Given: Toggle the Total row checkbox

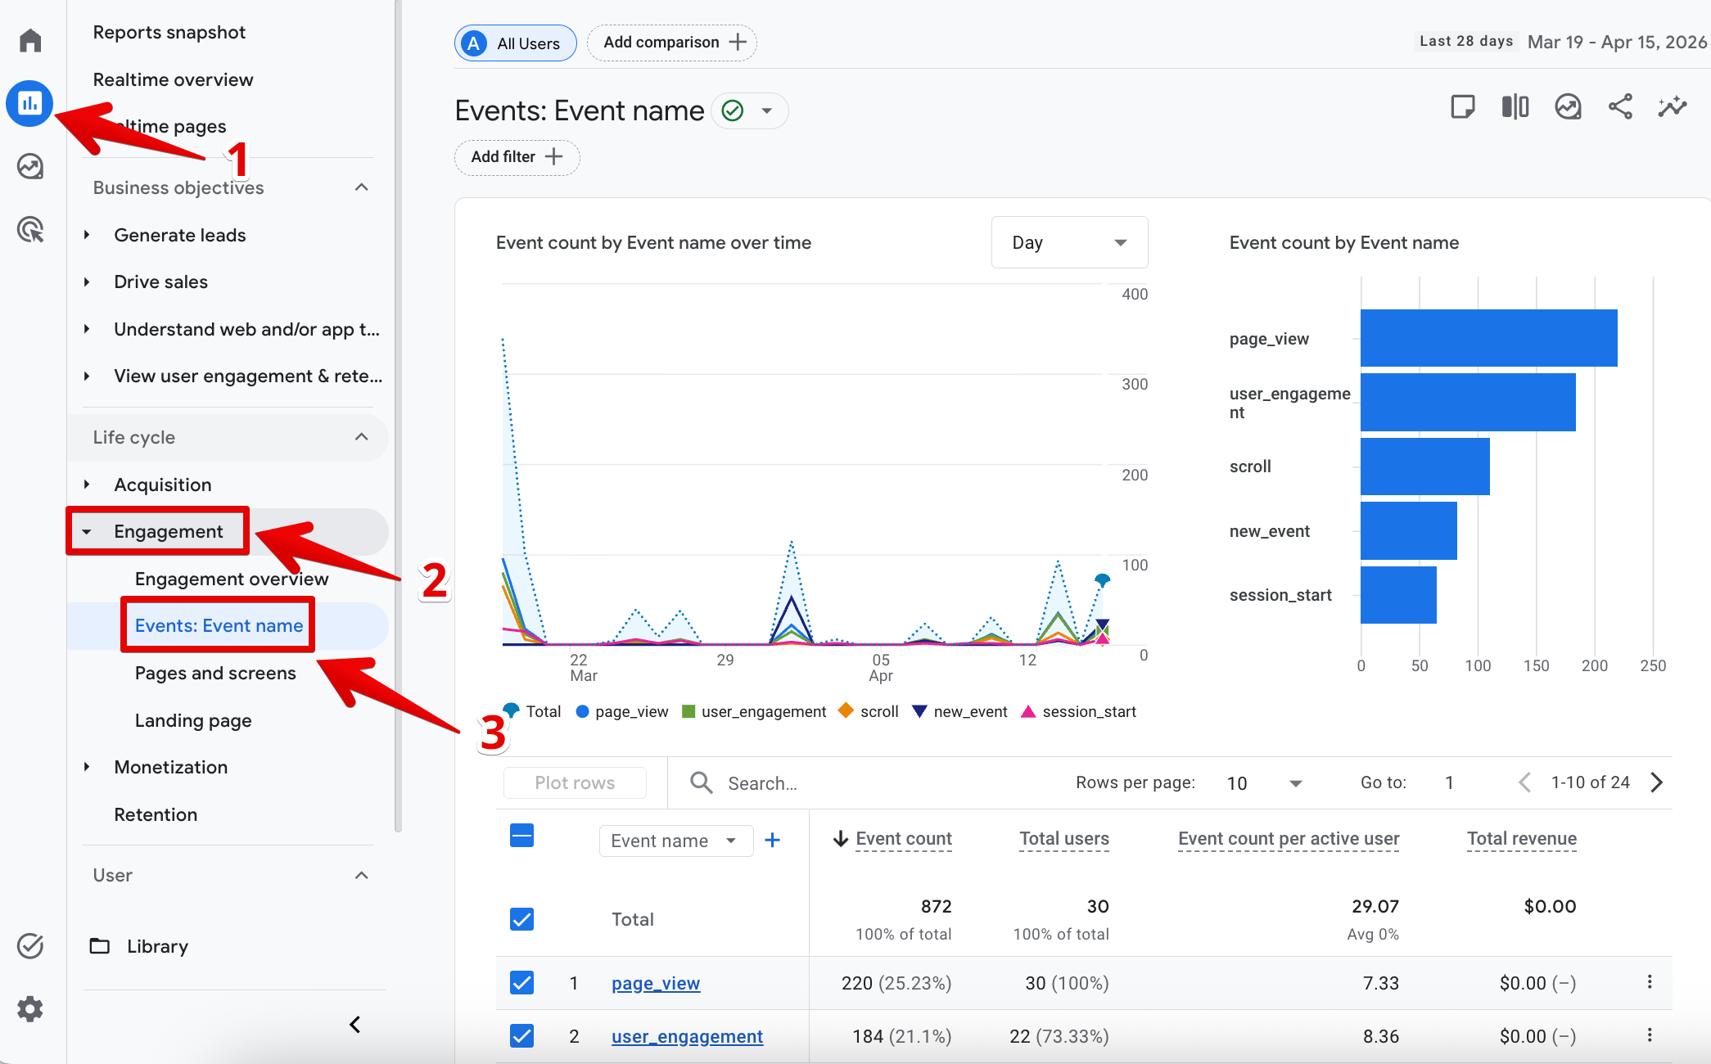Looking at the screenshot, I should coord(521,918).
